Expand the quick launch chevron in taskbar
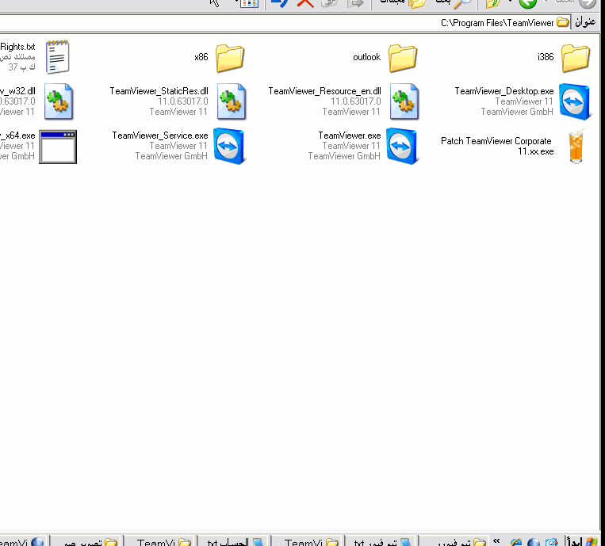 pos(496,541)
